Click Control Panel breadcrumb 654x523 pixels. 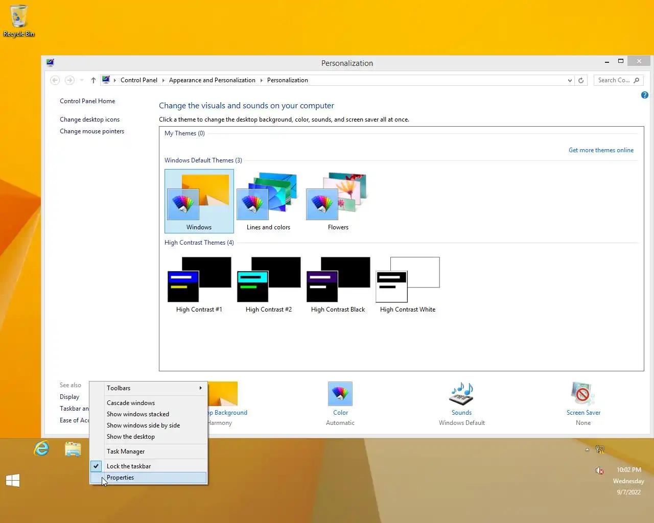tap(139, 80)
